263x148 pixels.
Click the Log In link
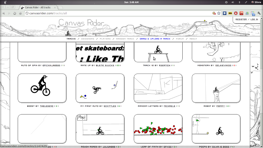(254, 19)
